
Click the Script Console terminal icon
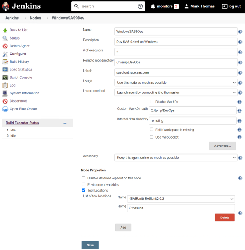tap(5, 78)
